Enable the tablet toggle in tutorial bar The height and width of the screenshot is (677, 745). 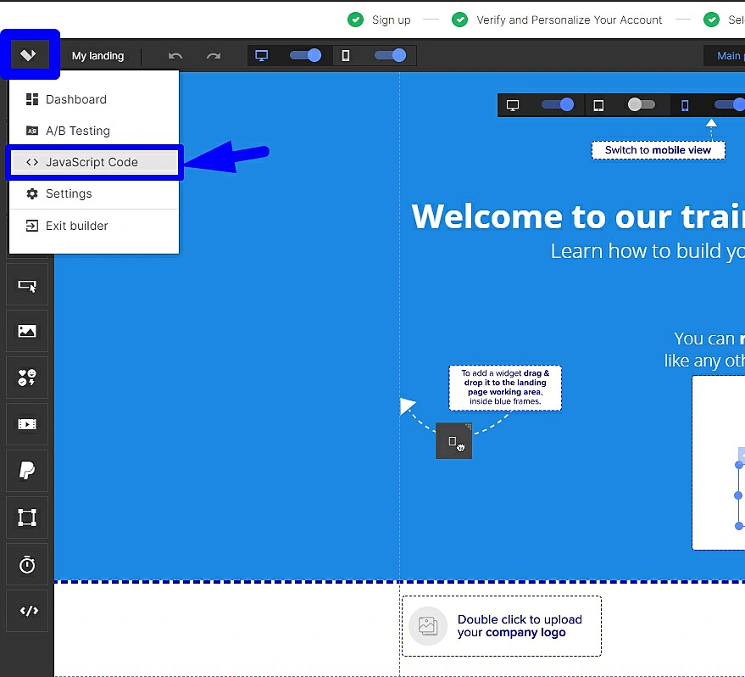coord(641,104)
